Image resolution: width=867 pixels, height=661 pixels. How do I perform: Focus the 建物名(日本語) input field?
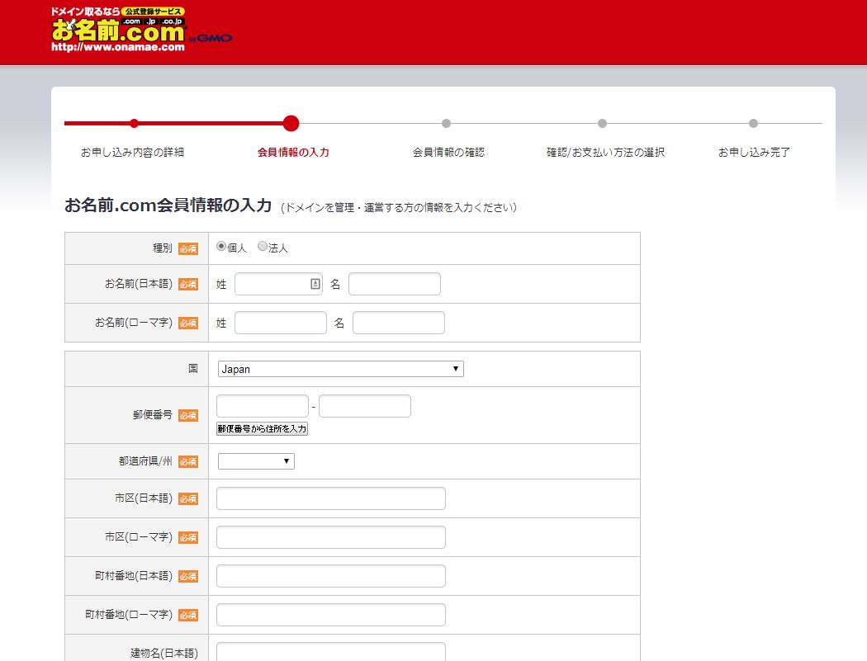coord(331,652)
